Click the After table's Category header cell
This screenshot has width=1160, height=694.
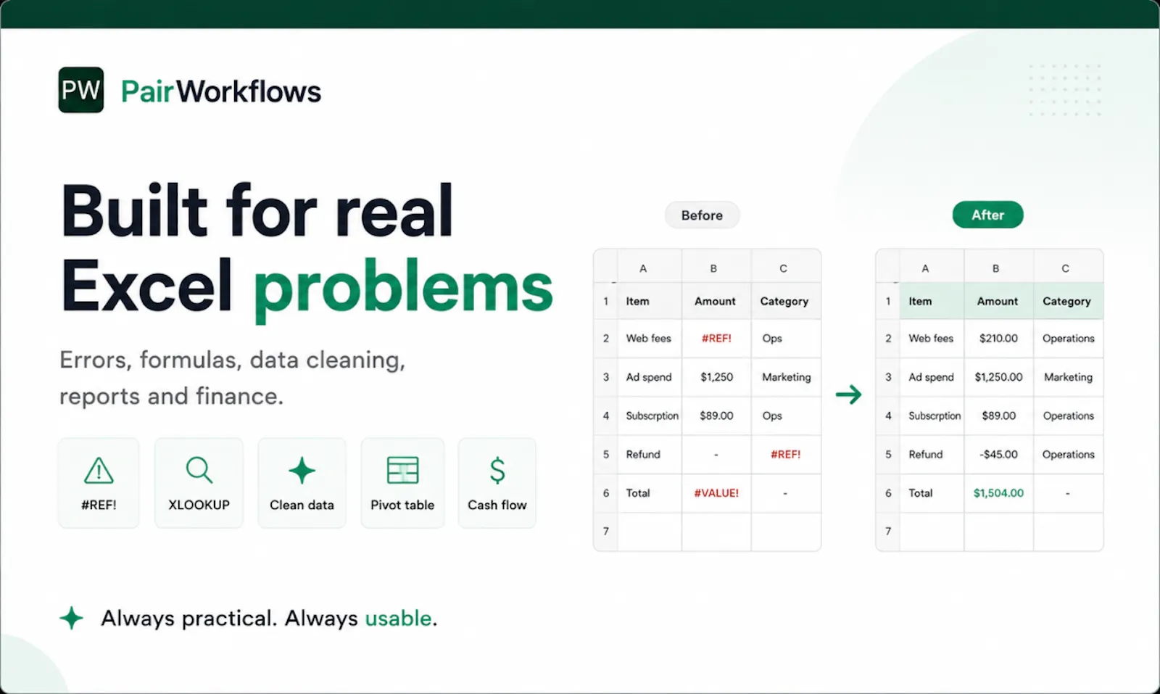click(1068, 301)
